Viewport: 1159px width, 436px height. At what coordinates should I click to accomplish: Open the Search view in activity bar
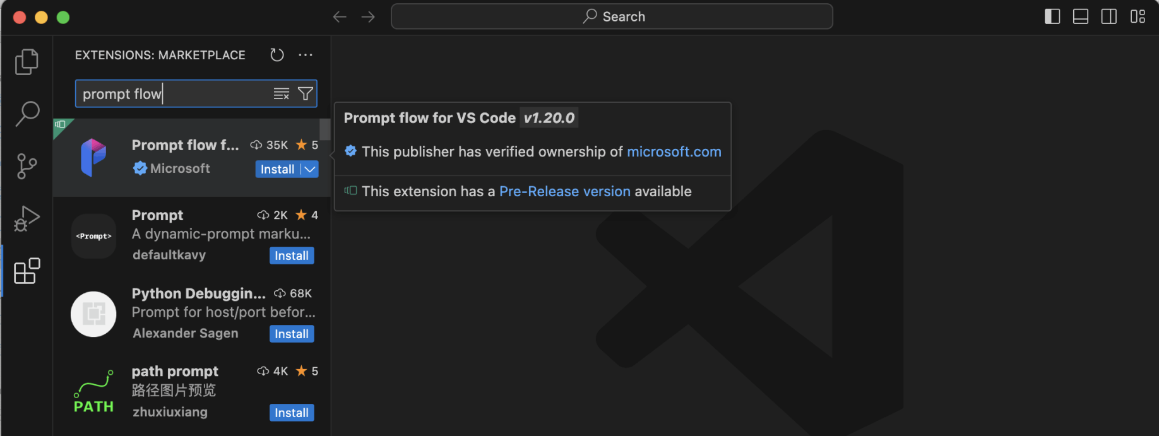coord(27,114)
